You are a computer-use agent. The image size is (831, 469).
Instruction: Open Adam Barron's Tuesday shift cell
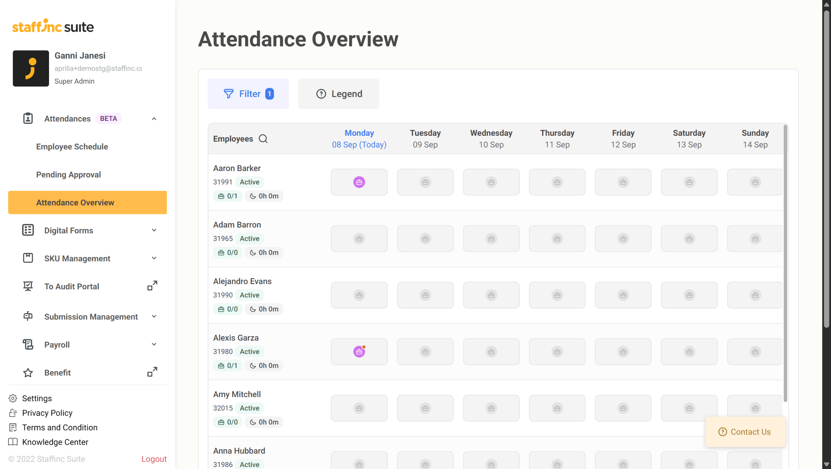click(x=425, y=239)
